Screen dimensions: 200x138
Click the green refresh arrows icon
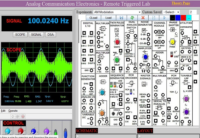(x=132, y=18)
